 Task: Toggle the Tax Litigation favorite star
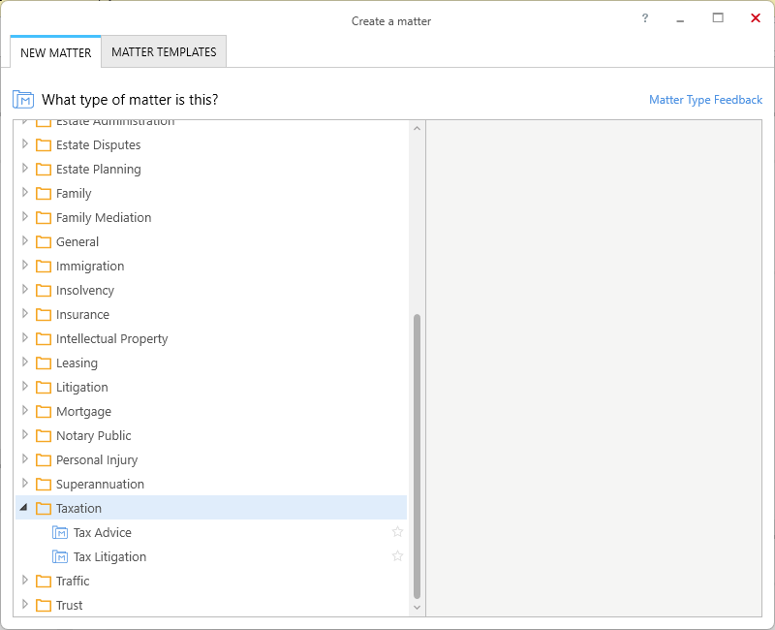pos(397,556)
